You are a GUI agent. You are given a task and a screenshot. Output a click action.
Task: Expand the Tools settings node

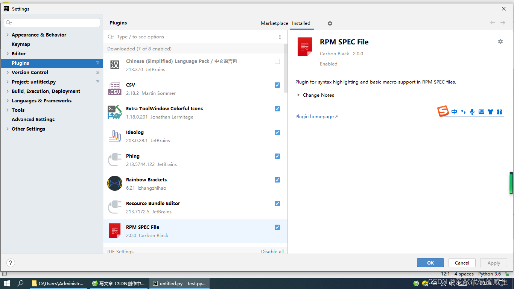click(x=8, y=110)
